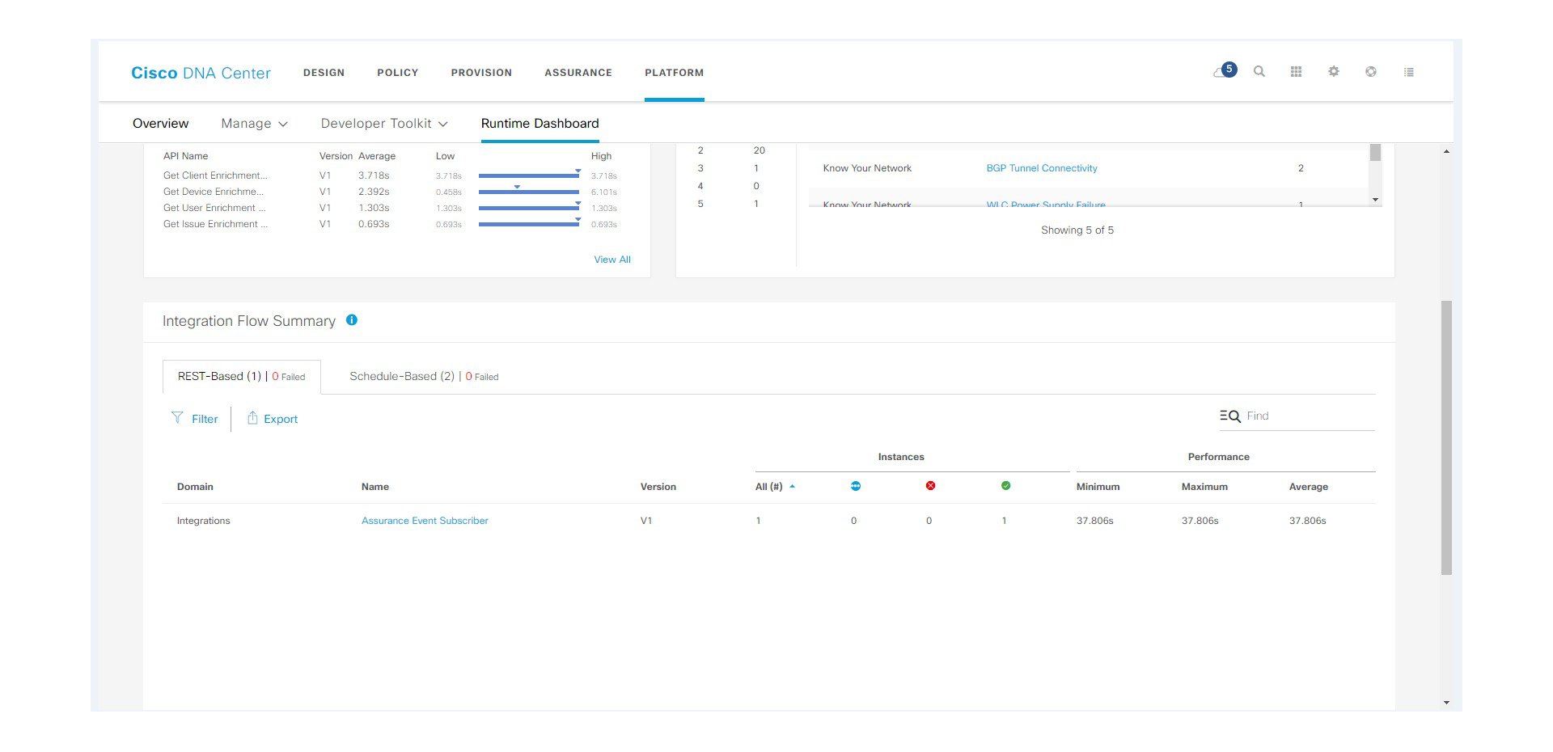Image resolution: width=1553 pixels, height=752 pixels.
Task: Click the red failed instances status icon
Action: 929,486
